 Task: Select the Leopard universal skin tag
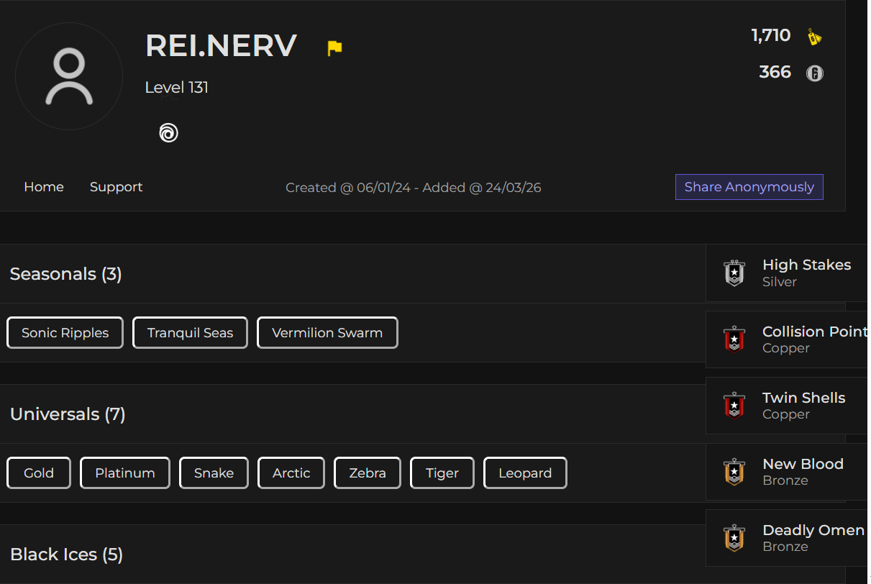point(525,473)
